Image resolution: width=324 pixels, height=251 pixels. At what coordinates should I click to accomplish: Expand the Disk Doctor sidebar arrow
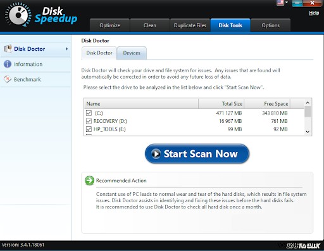click(66, 49)
